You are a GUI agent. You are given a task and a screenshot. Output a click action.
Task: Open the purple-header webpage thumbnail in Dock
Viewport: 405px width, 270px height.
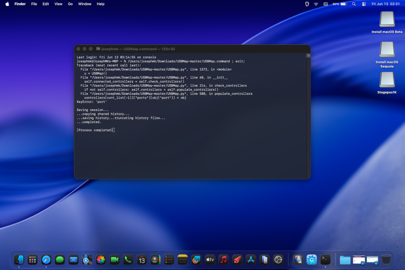(x=359, y=260)
